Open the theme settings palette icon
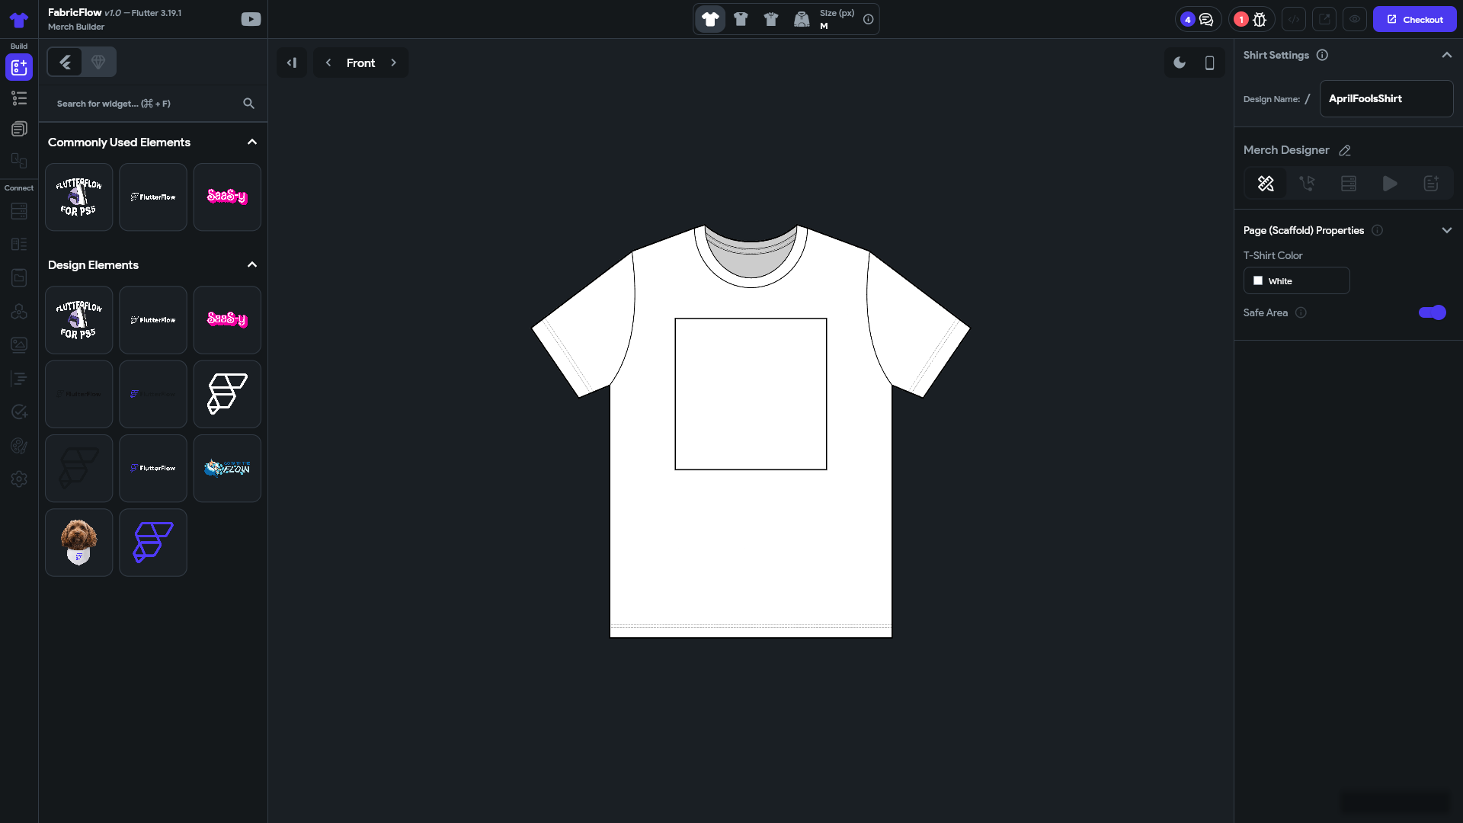This screenshot has height=823, width=1463. click(19, 446)
